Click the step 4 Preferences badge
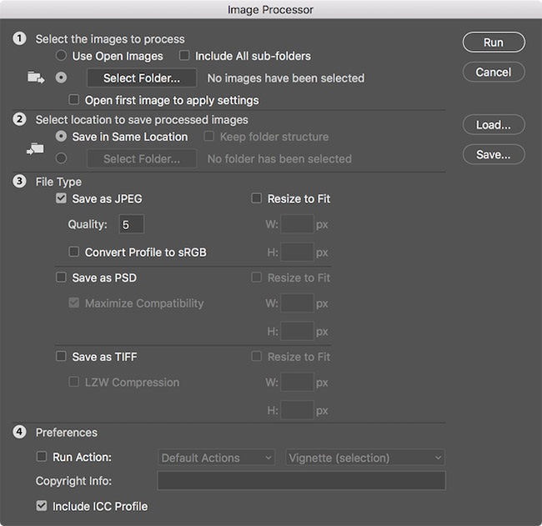542x526 pixels. point(18,433)
